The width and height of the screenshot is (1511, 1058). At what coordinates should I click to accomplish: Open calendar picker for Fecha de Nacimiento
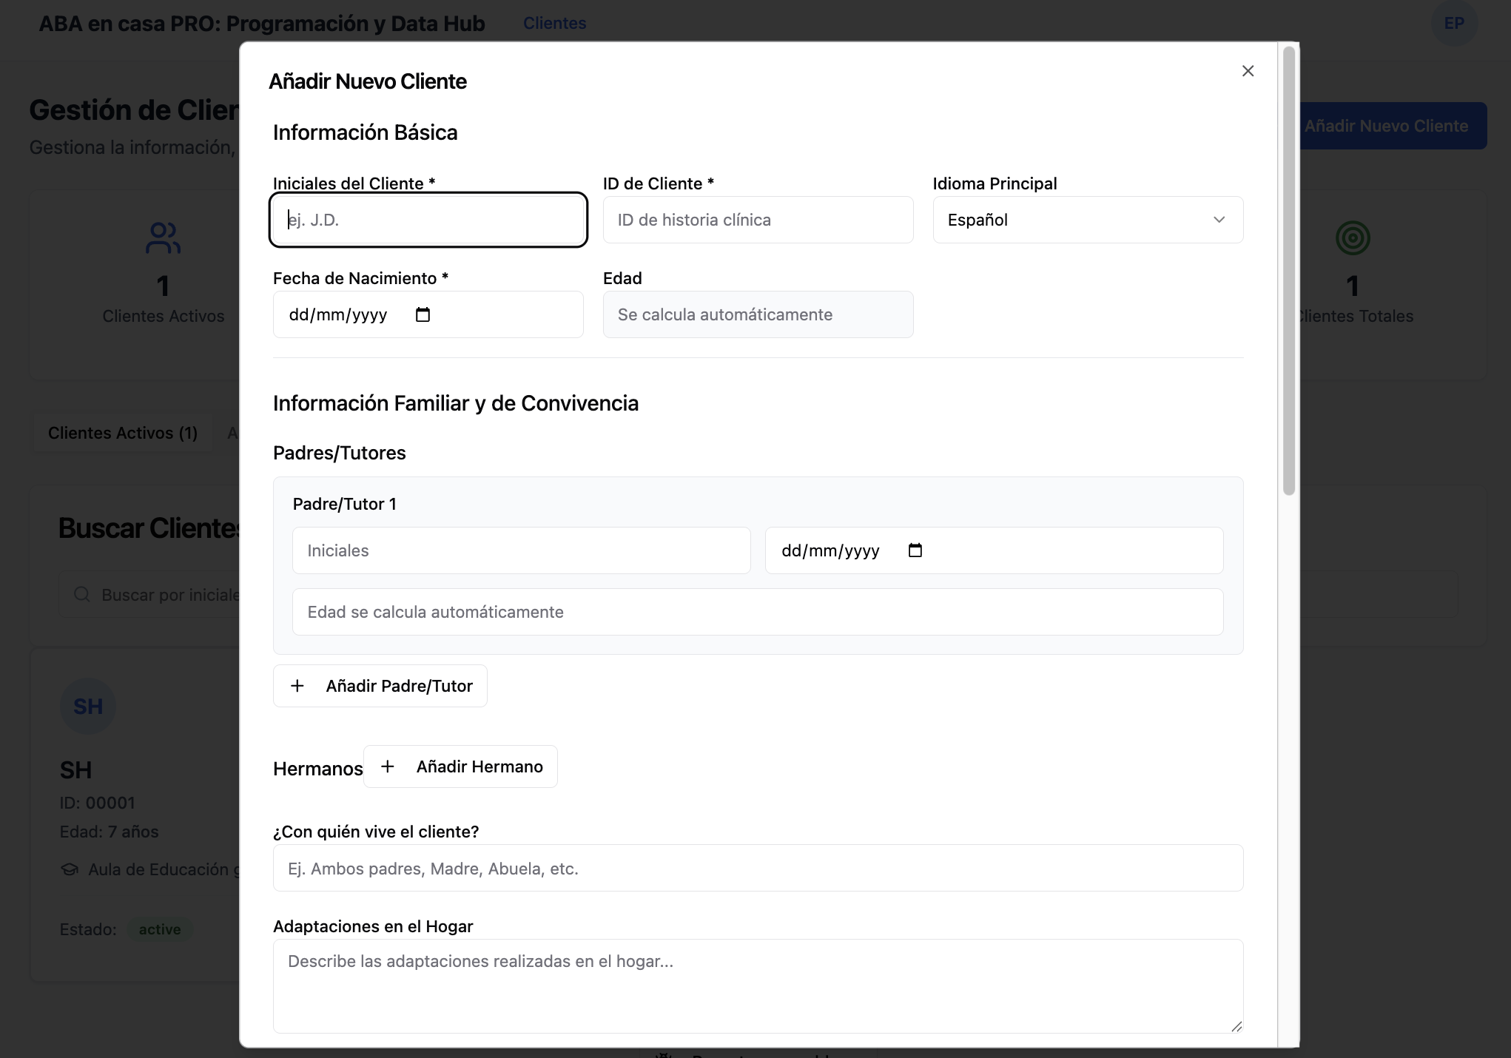[423, 315]
